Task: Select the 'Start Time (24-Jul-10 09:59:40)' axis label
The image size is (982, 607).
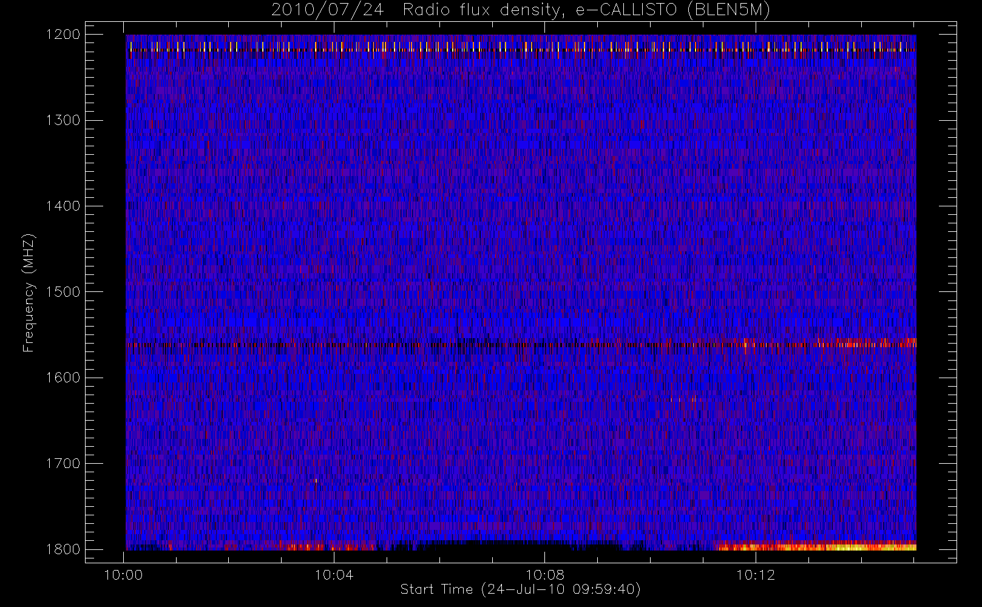Action: (520, 589)
